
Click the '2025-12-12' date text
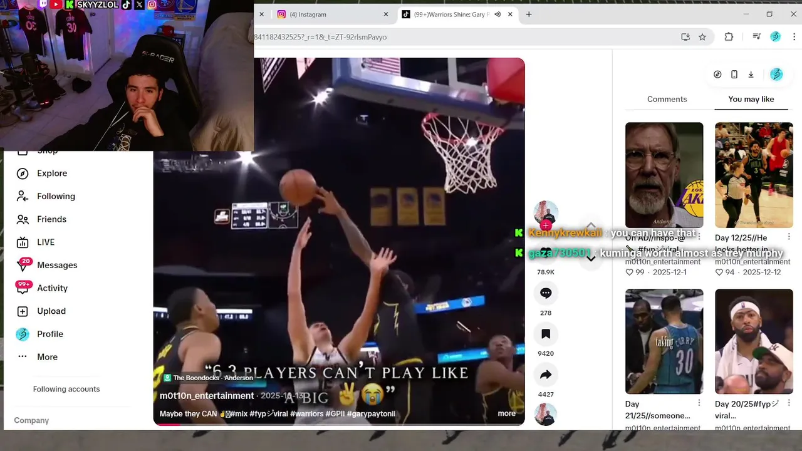pos(762,272)
